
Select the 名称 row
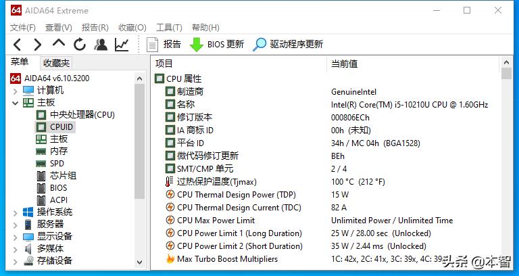[x=180, y=105]
